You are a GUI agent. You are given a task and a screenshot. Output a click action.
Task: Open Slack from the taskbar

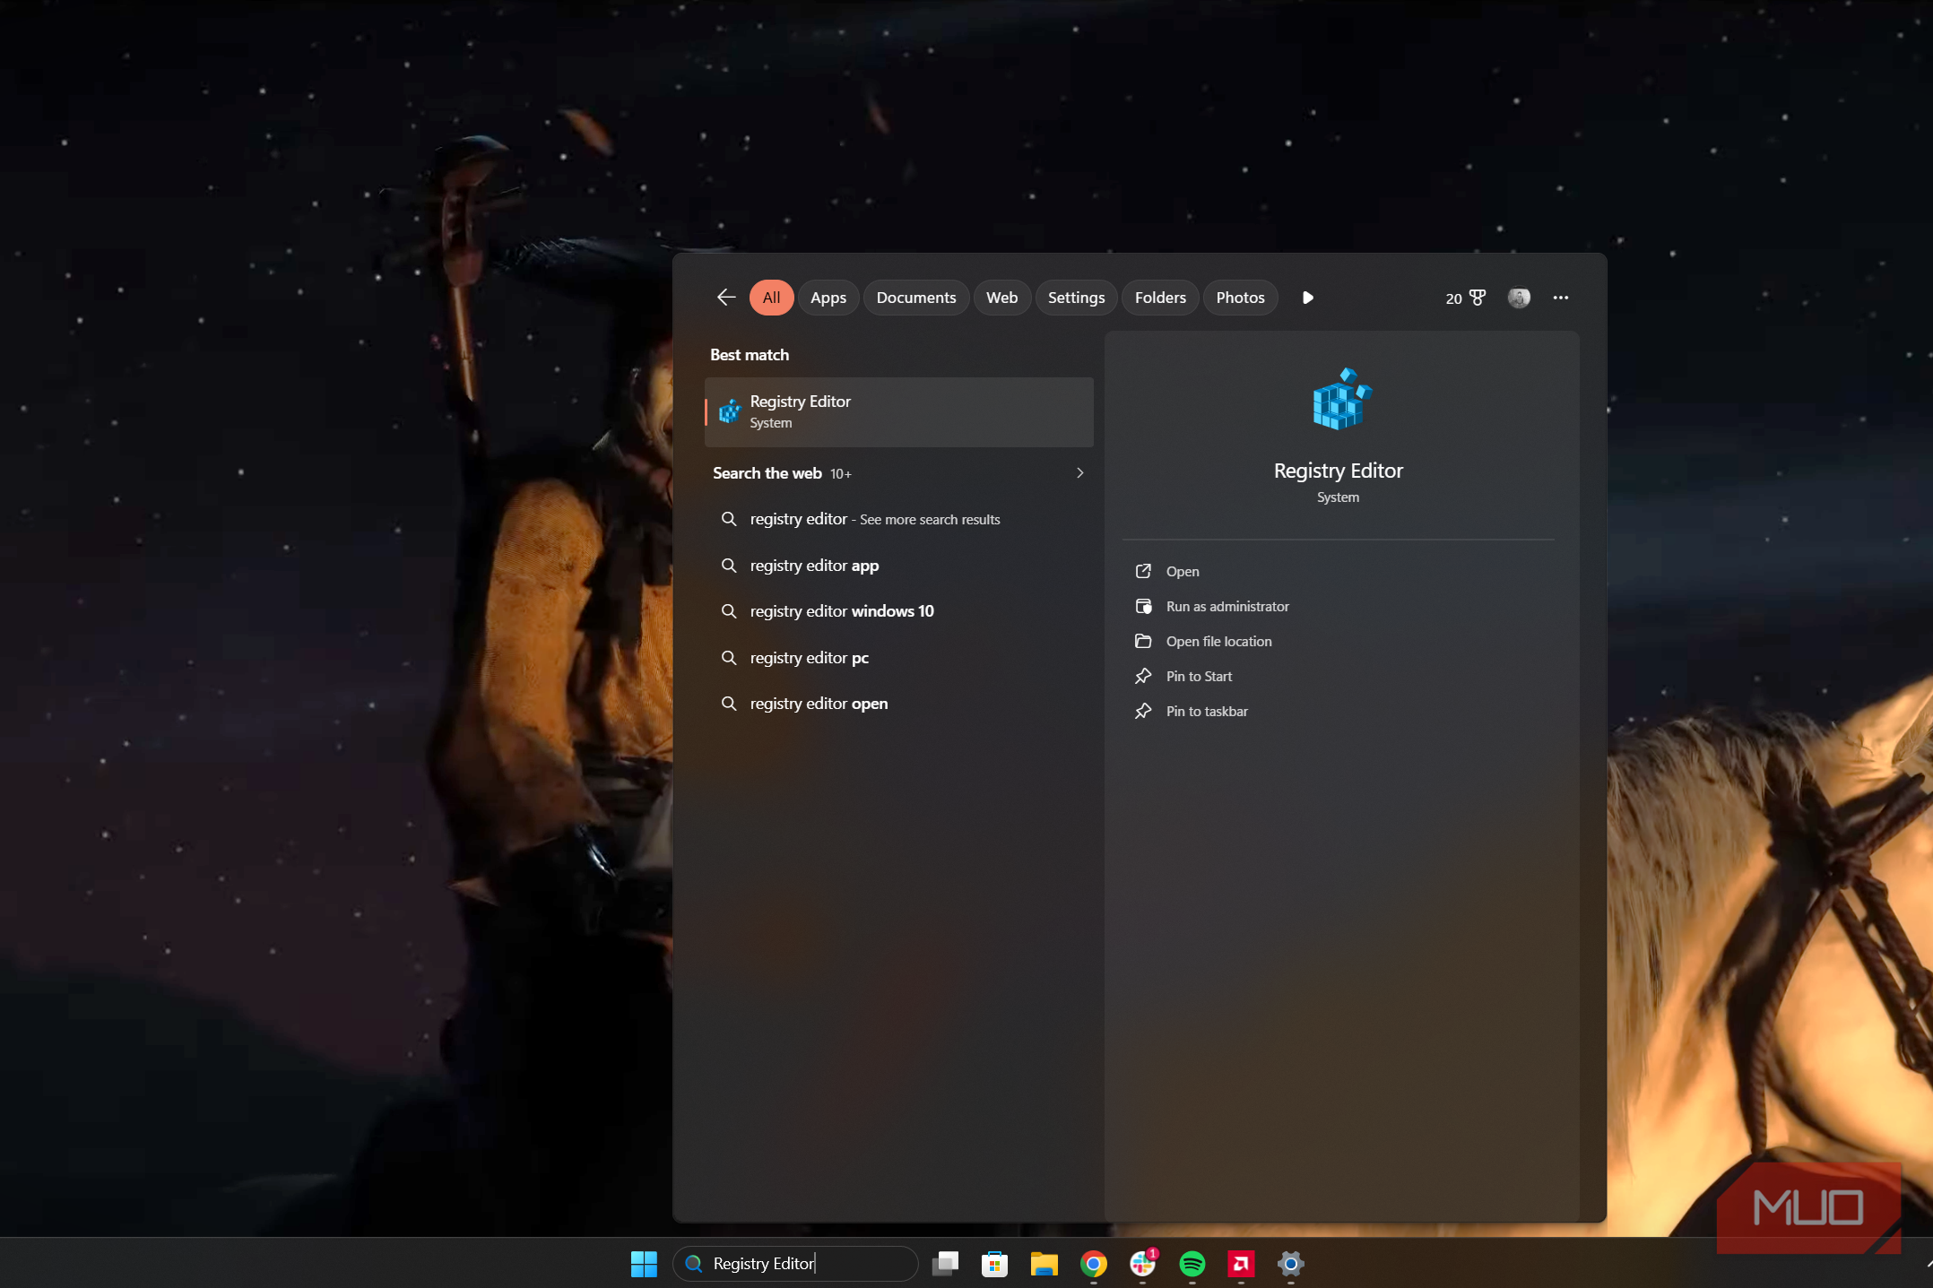tap(1142, 1264)
